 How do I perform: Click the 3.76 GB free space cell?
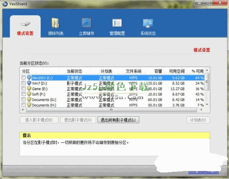coord(178,105)
